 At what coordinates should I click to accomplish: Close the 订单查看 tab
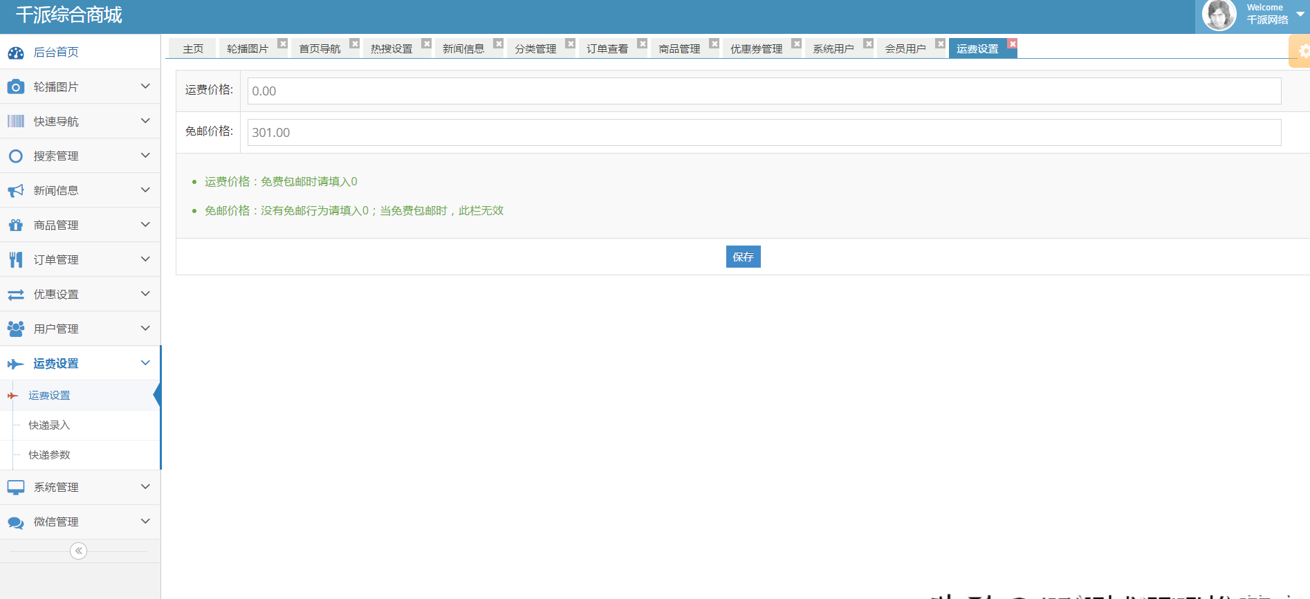click(643, 44)
